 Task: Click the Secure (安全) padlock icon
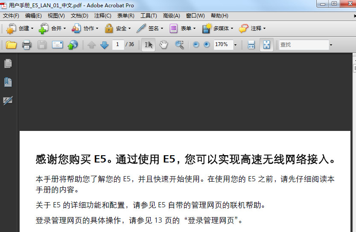point(109,29)
